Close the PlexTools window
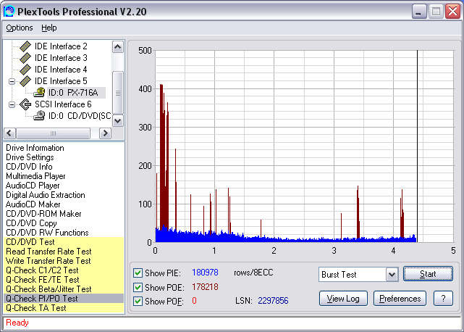 (x=452, y=12)
